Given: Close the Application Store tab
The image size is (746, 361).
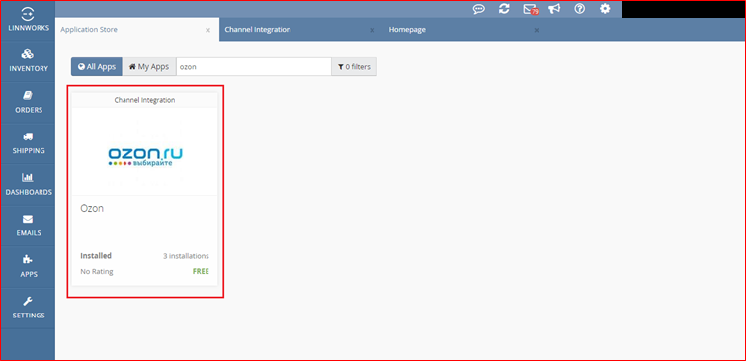Looking at the screenshot, I should [207, 30].
